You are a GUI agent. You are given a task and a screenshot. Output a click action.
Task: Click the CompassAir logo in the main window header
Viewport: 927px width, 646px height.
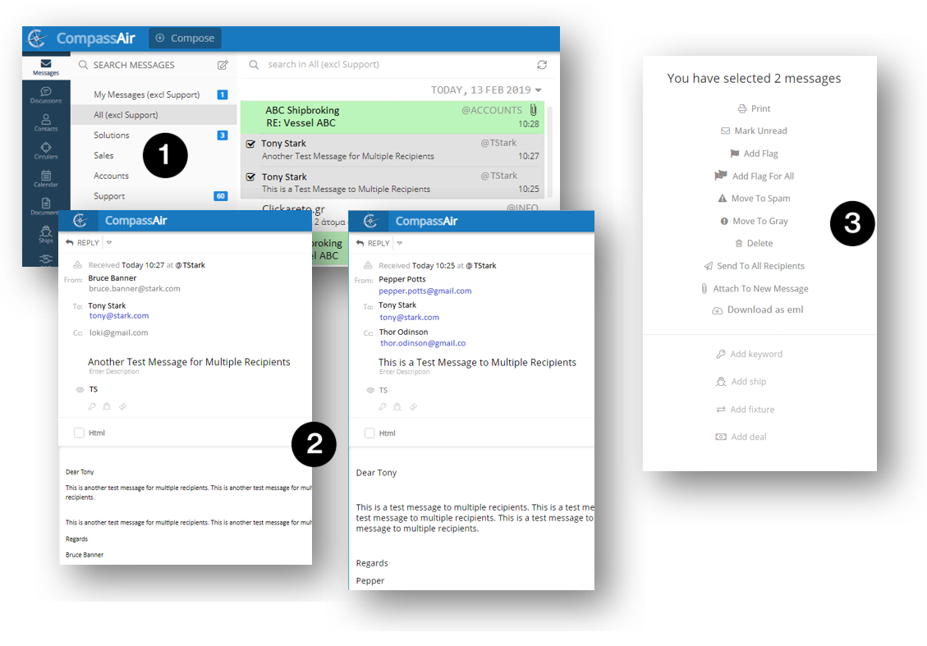[x=81, y=39]
